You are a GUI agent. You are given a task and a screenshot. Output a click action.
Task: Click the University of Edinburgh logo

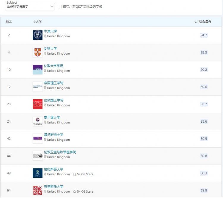[x=38, y=121]
